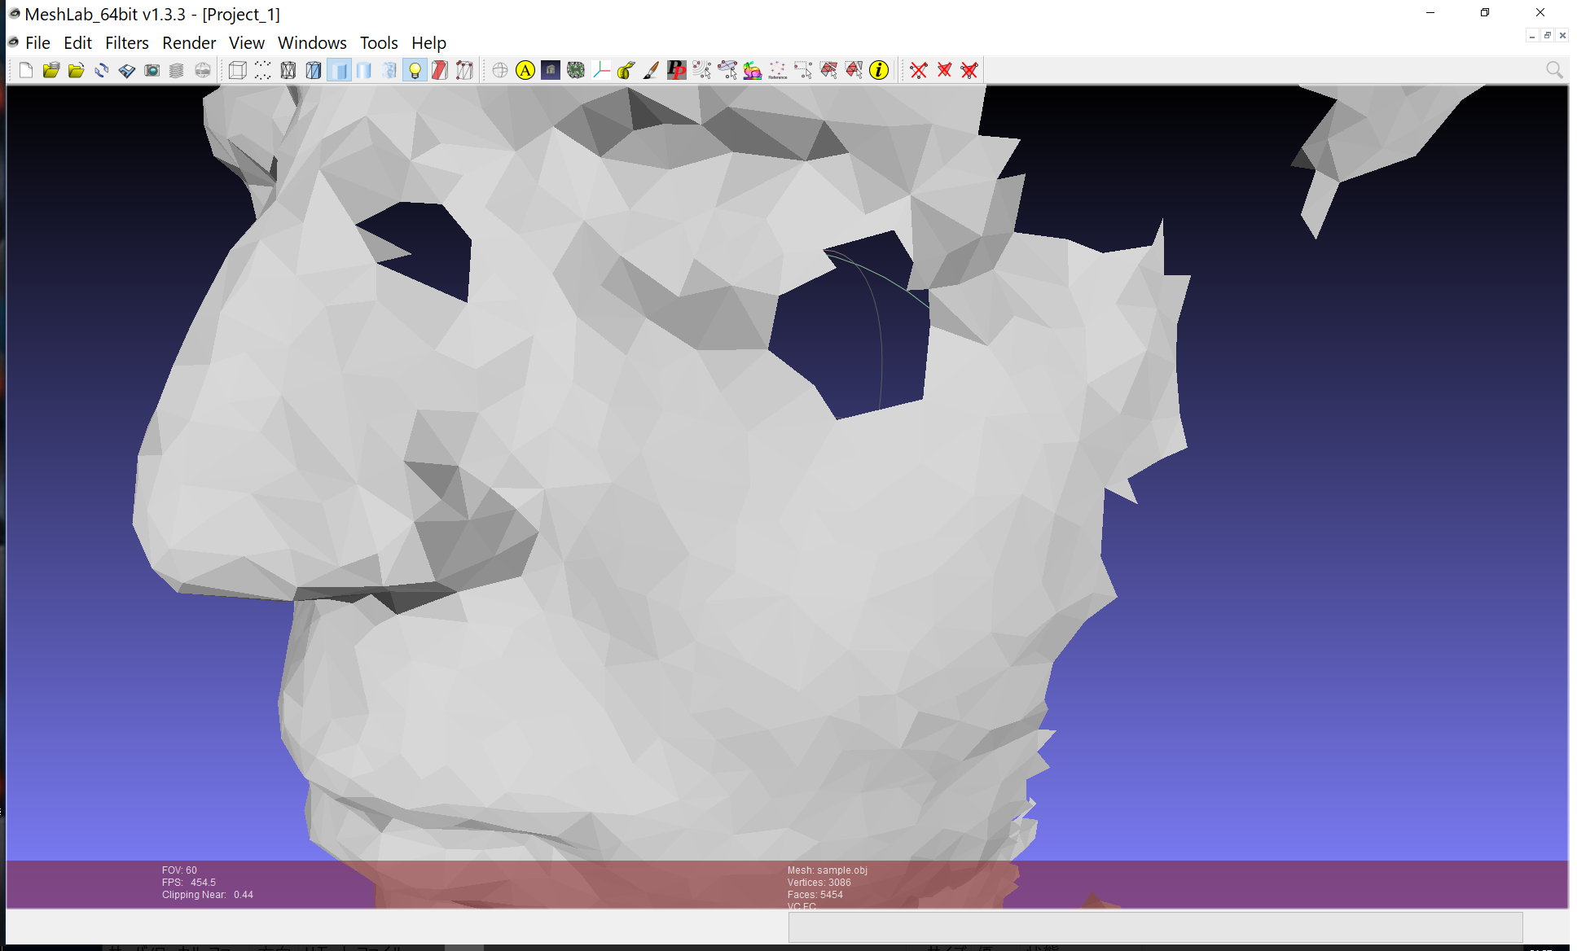Image resolution: width=1577 pixels, height=951 pixels.
Task: Click the 'Clipping Near: 0.44' readout
Action: pyautogui.click(x=207, y=895)
